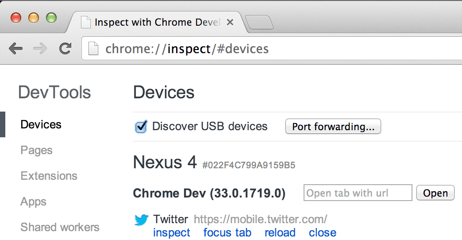This screenshot has width=462, height=240.
Task: Go to Pages in the sidebar
Action: click(37, 150)
